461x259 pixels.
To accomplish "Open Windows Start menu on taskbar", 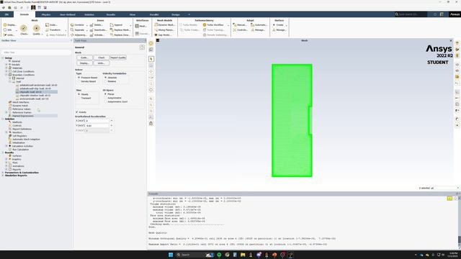I will click(x=171, y=255).
